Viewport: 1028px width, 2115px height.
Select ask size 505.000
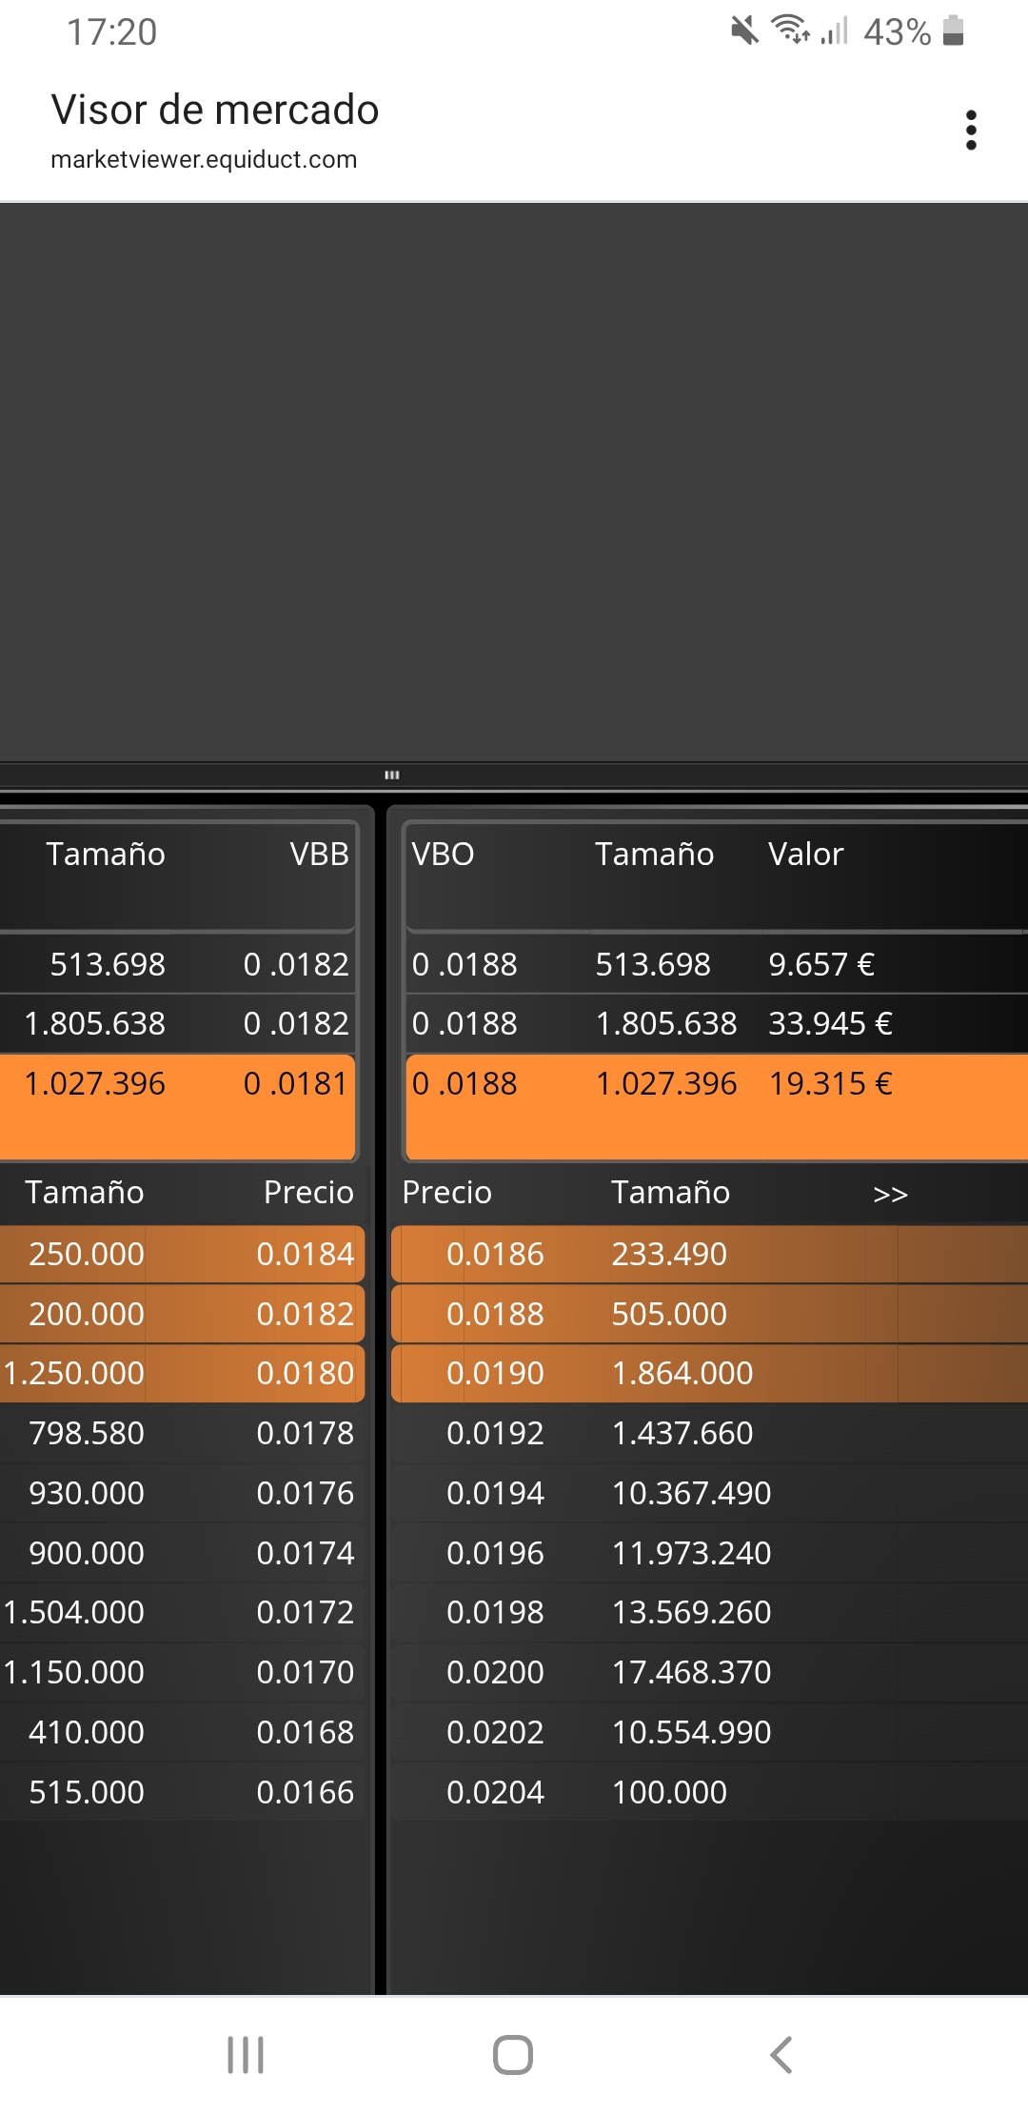[669, 1314]
